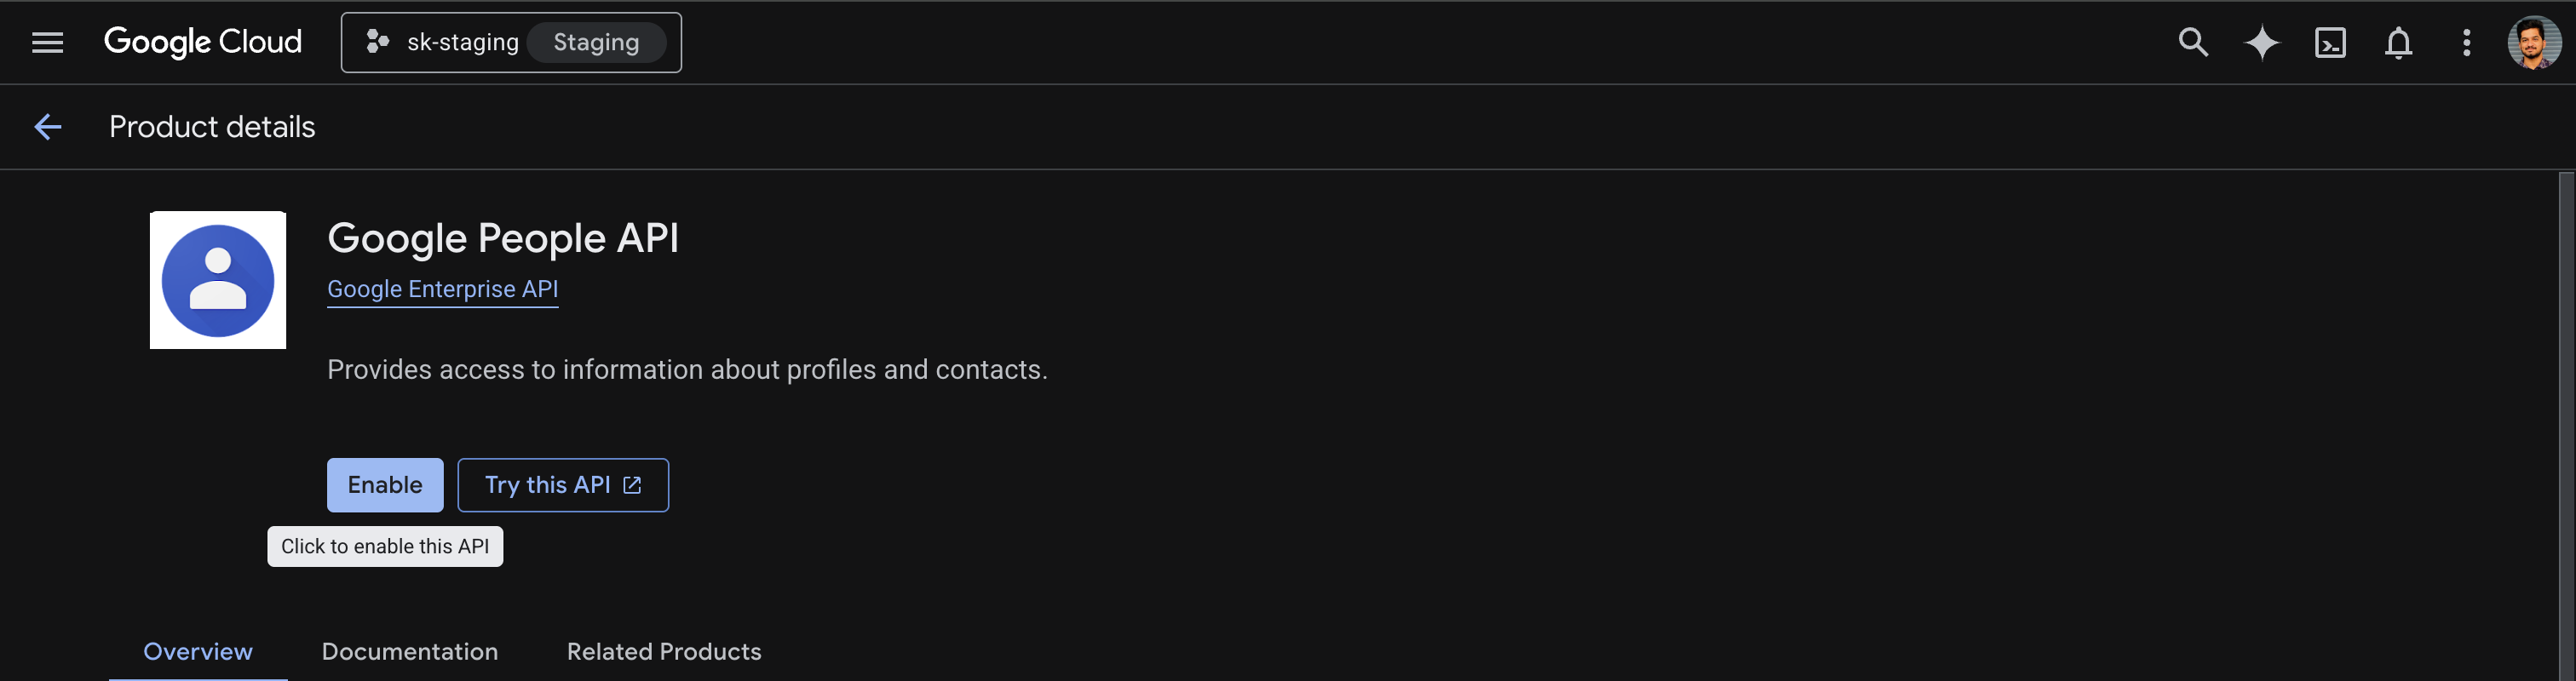Select the Overview tab

point(198,651)
